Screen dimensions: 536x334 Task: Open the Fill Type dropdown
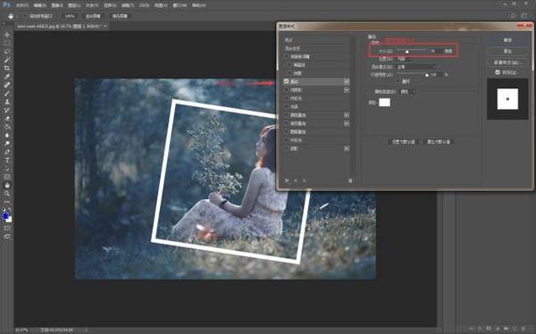[x=408, y=92]
